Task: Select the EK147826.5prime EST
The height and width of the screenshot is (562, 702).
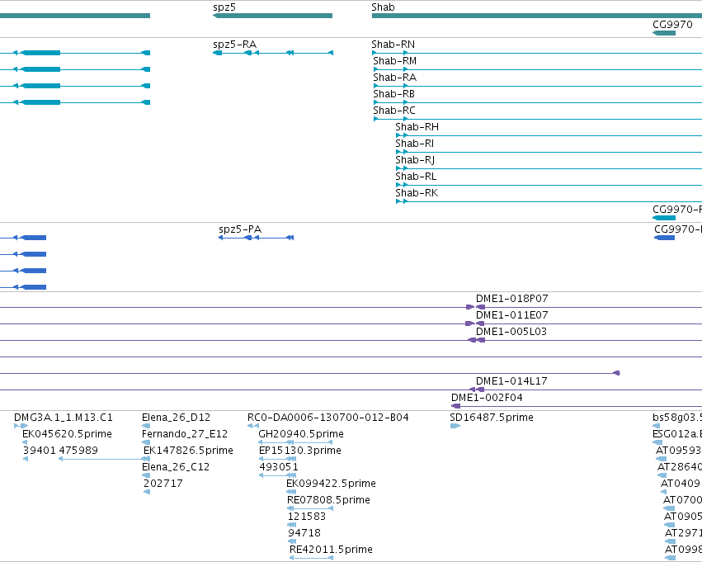Action: tap(188, 451)
